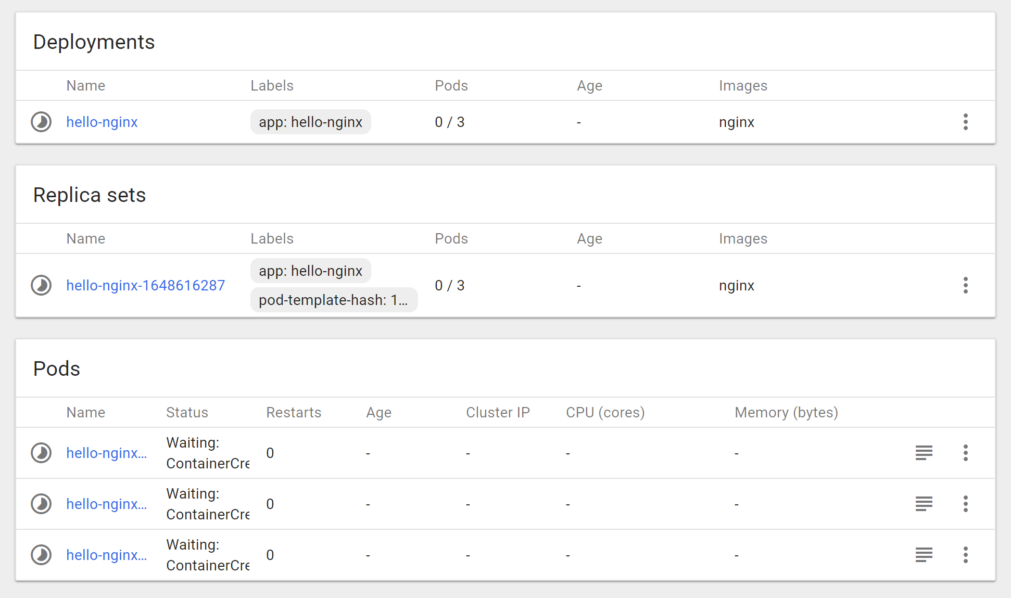This screenshot has width=1011, height=598.
Task: View logs icon for second pod
Action: click(x=924, y=504)
